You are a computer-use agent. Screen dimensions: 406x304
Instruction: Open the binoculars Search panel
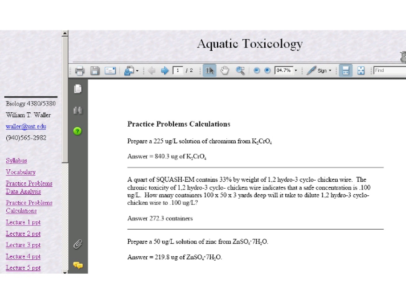(78, 110)
